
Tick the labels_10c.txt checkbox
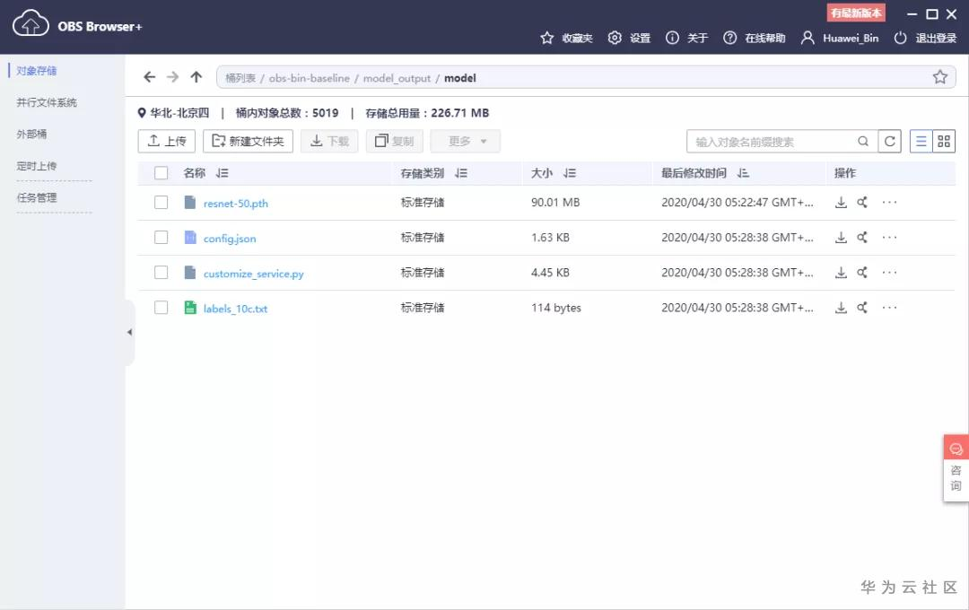(x=161, y=308)
